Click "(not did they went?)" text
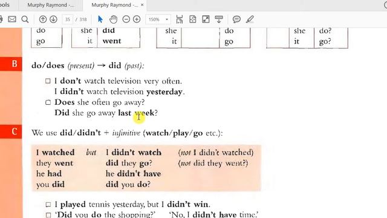This screenshot has width=387, height=218. (213, 163)
